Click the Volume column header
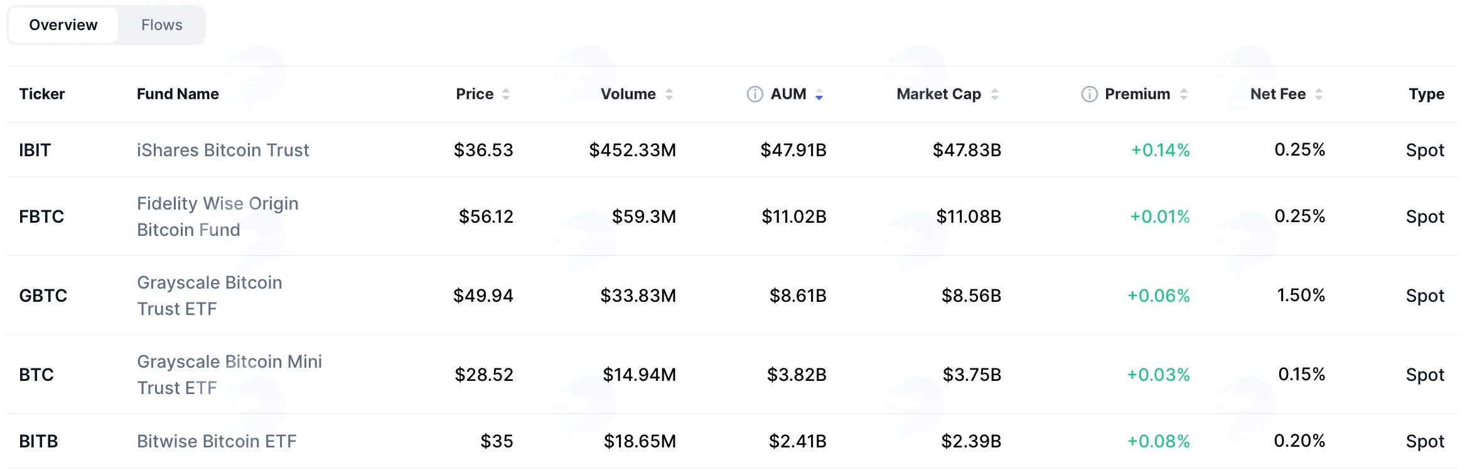 pos(628,94)
